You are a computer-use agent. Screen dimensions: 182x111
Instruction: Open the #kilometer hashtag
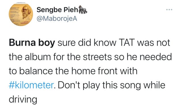[x=31, y=85]
